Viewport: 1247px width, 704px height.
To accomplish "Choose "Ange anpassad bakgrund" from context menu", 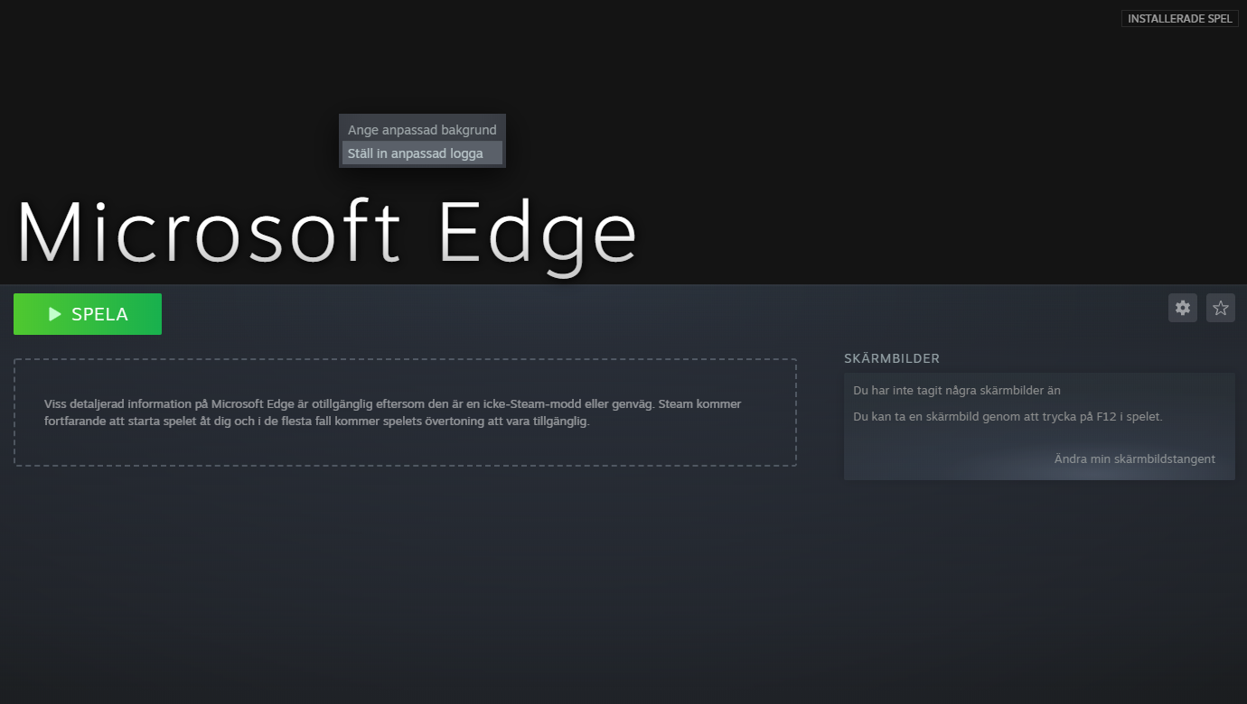I will (421, 130).
